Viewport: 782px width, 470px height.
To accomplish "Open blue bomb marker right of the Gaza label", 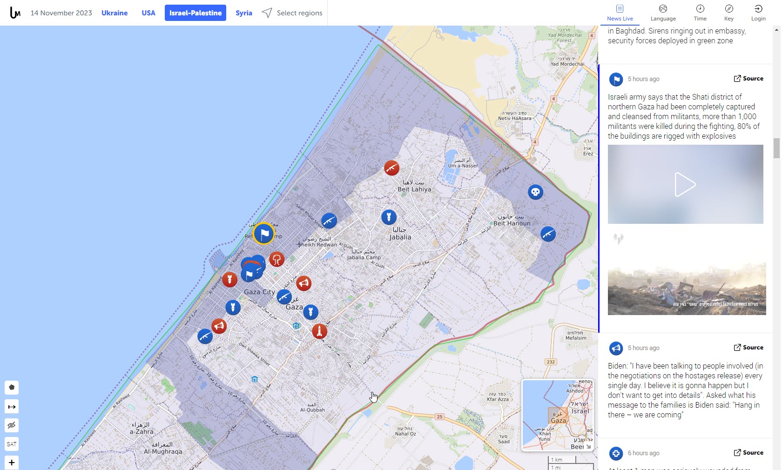I will [310, 312].
